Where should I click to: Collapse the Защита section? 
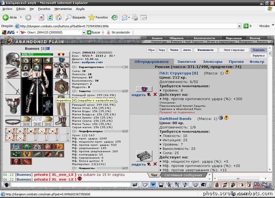click(74, 91)
